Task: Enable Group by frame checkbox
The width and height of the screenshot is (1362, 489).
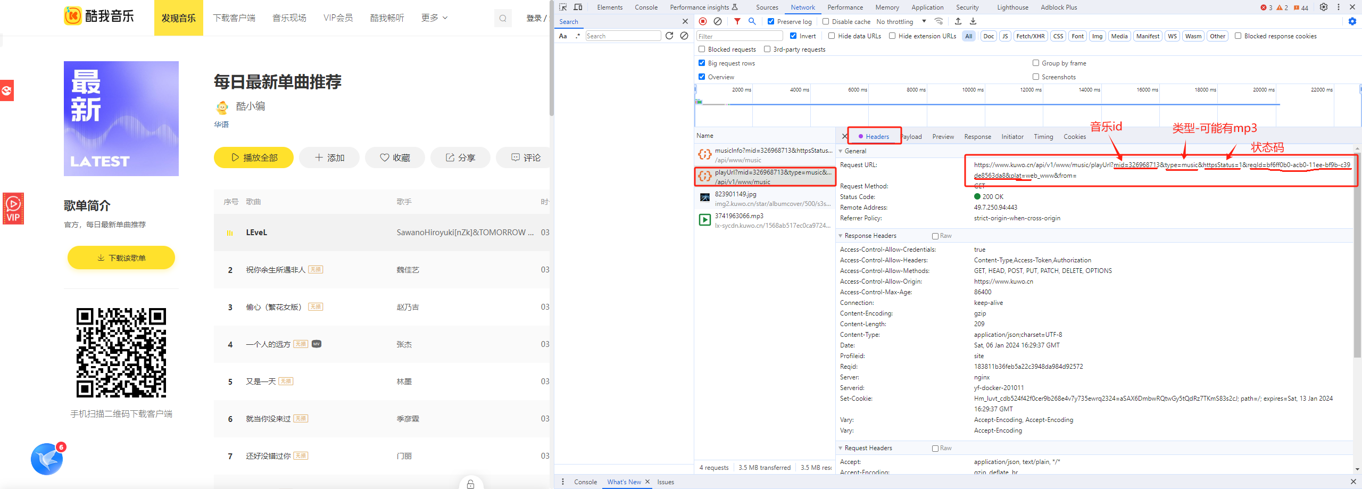Action: pos(1036,63)
